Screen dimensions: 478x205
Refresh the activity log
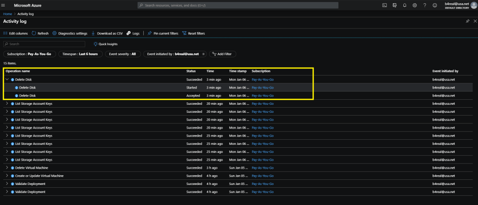tap(40, 34)
